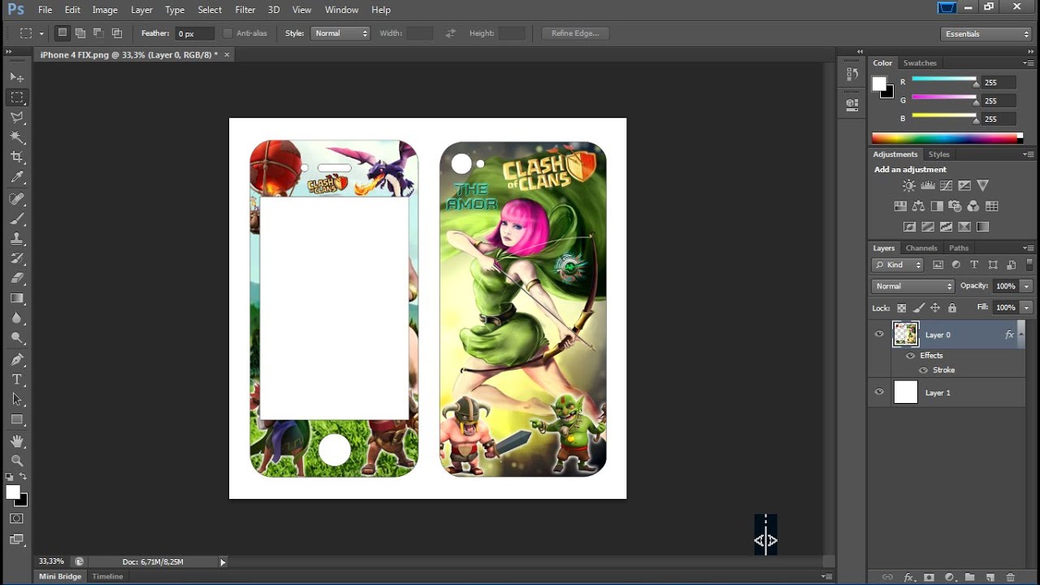Open the Opacity slider arrow
The height and width of the screenshot is (585, 1040).
[1026, 286]
